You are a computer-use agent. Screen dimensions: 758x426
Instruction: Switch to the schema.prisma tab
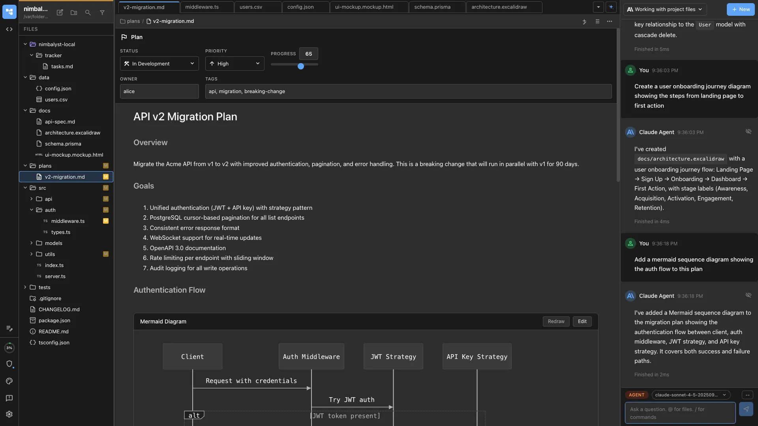point(432,7)
